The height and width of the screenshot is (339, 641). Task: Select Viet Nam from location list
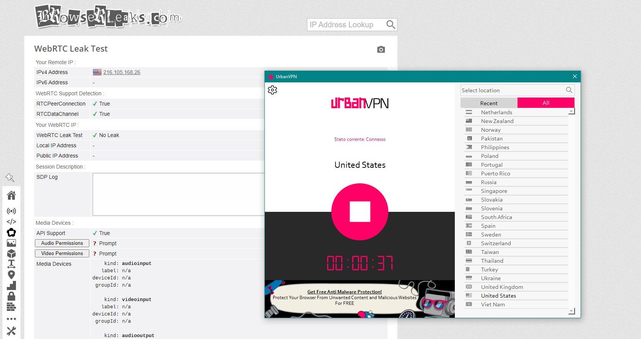pos(516,304)
